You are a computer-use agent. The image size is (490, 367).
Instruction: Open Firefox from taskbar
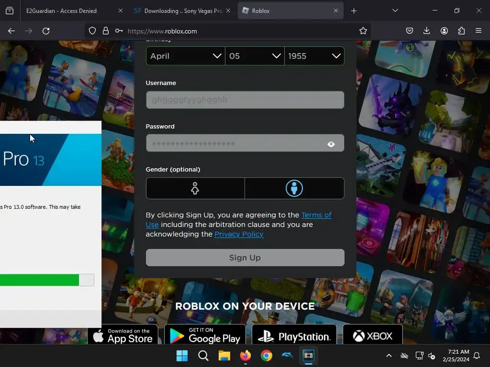tap(245, 356)
